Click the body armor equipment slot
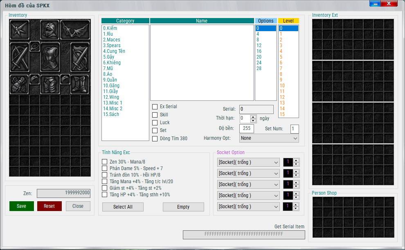 click(50, 57)
